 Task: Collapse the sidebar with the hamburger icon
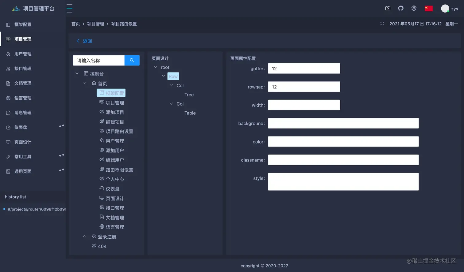pyautogui.click(x=70, y=8)
